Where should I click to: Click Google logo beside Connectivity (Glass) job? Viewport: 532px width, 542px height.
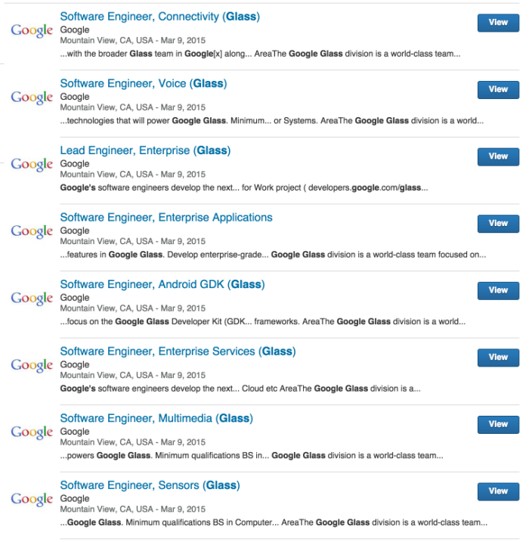(x=32, y=31)
